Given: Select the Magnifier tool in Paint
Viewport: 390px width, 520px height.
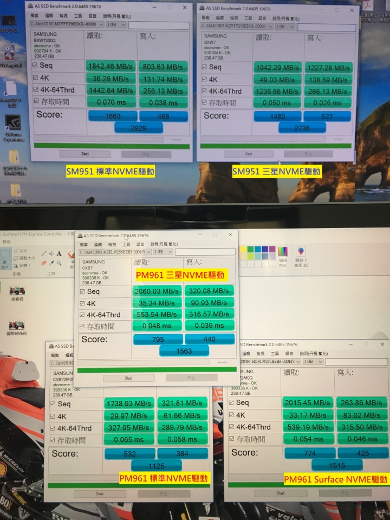Looking at the screenshot, I should 59,263.
